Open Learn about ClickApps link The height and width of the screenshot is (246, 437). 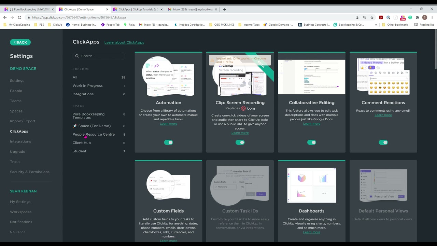[x=124, y=42]
